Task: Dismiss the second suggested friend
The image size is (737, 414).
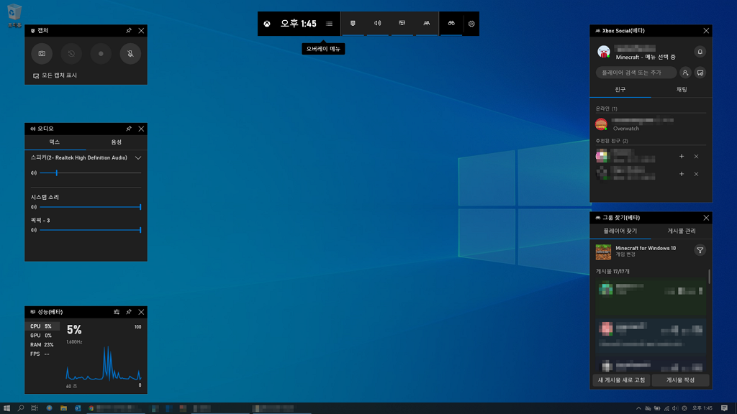Action: tap(696, 174)
